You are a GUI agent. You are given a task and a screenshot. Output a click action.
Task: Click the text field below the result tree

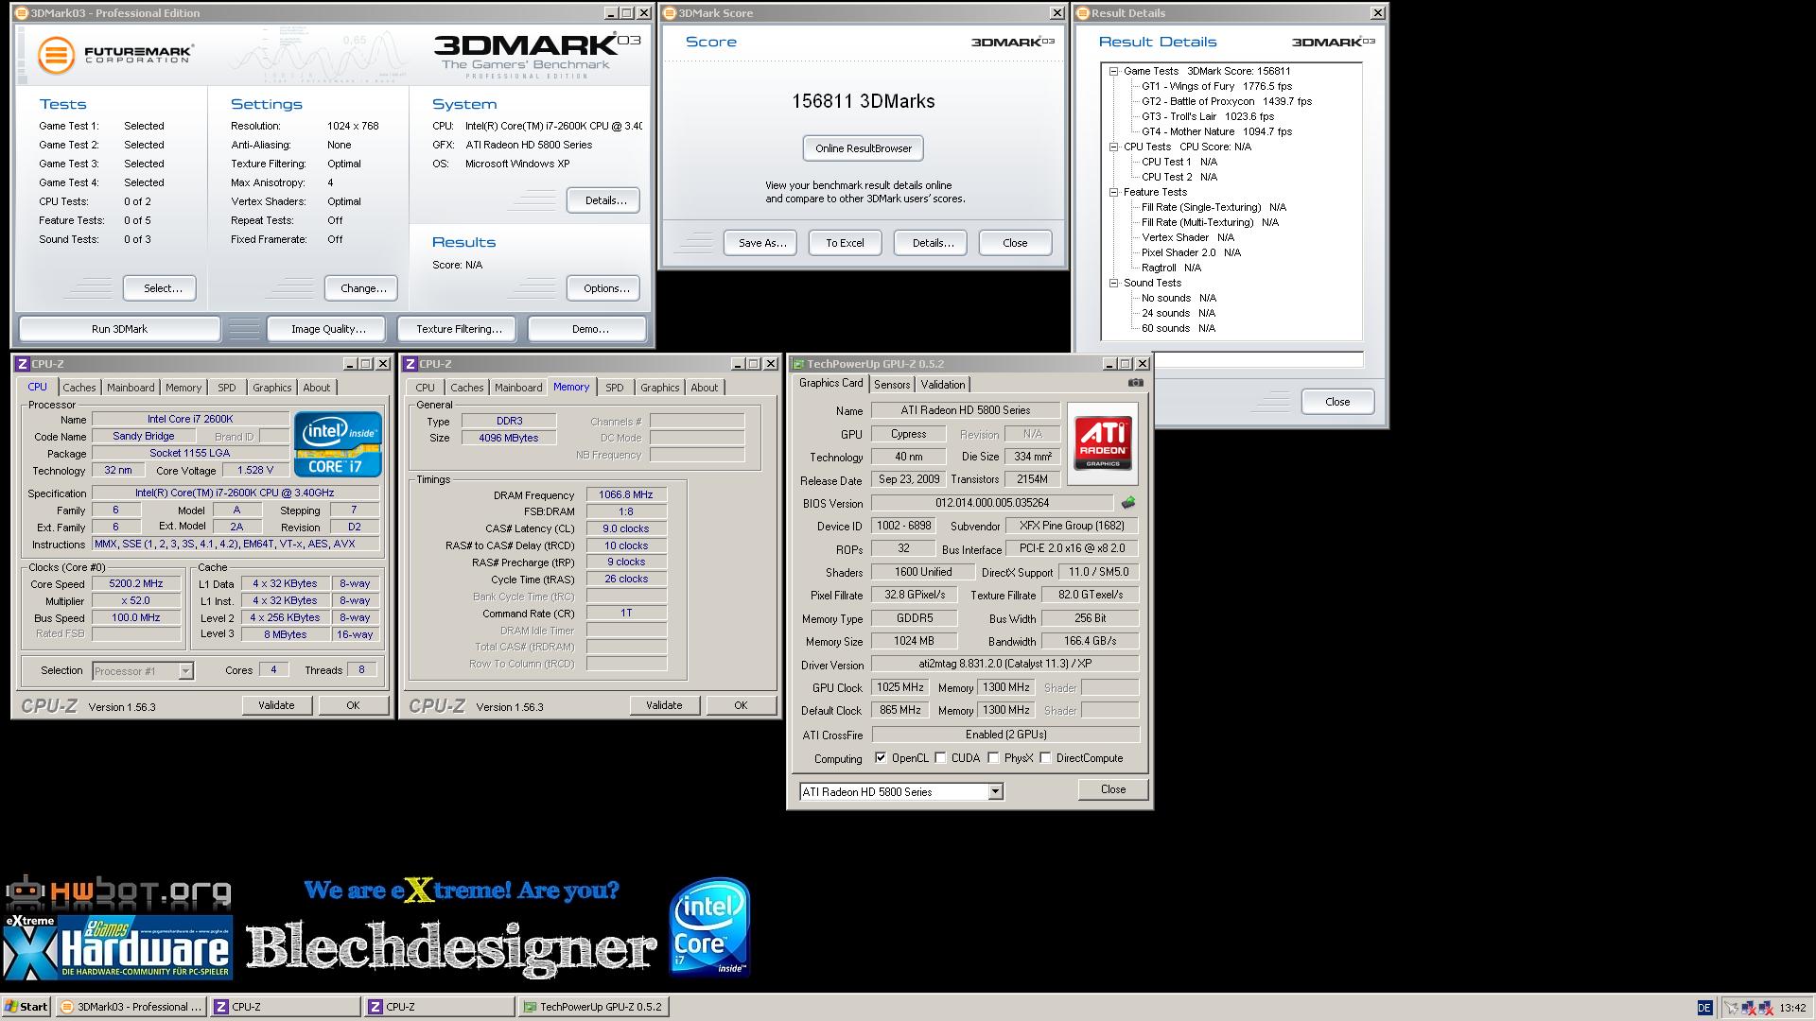click(x=1258, y=359)
